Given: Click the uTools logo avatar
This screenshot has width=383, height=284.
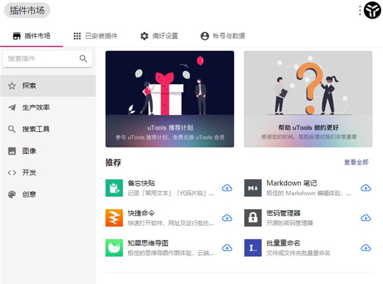Looking at the screenshot, I should pyautogui.click(x=372, y=10).
